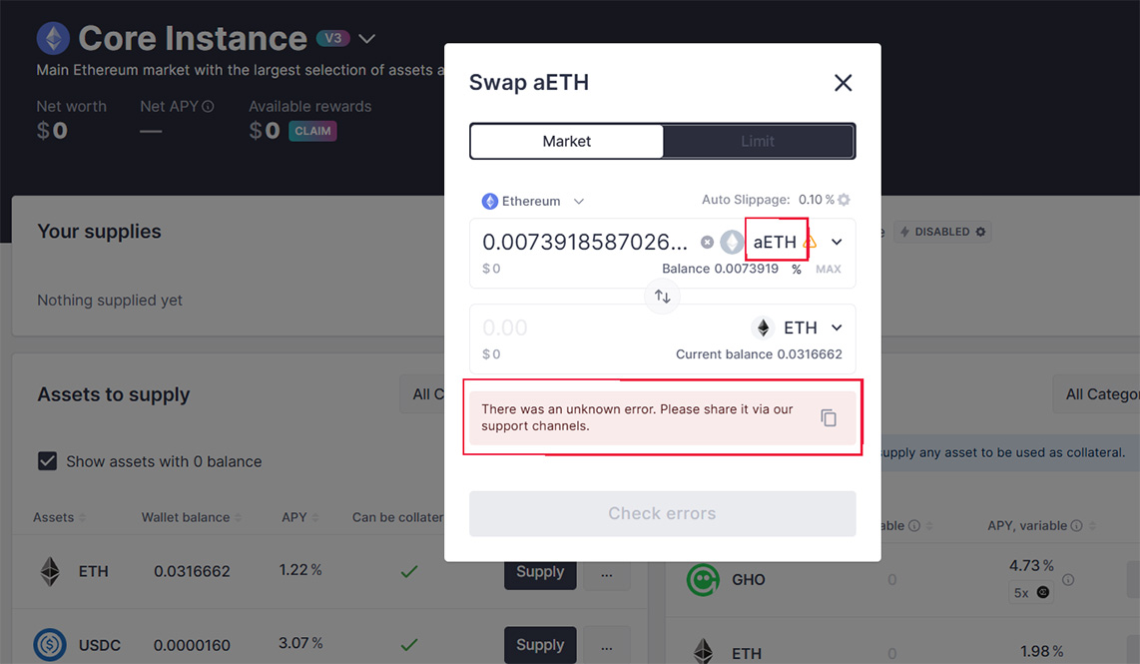Close the Swap aETH dialog
Screen dimensions: 1140x664
point(844,83)
